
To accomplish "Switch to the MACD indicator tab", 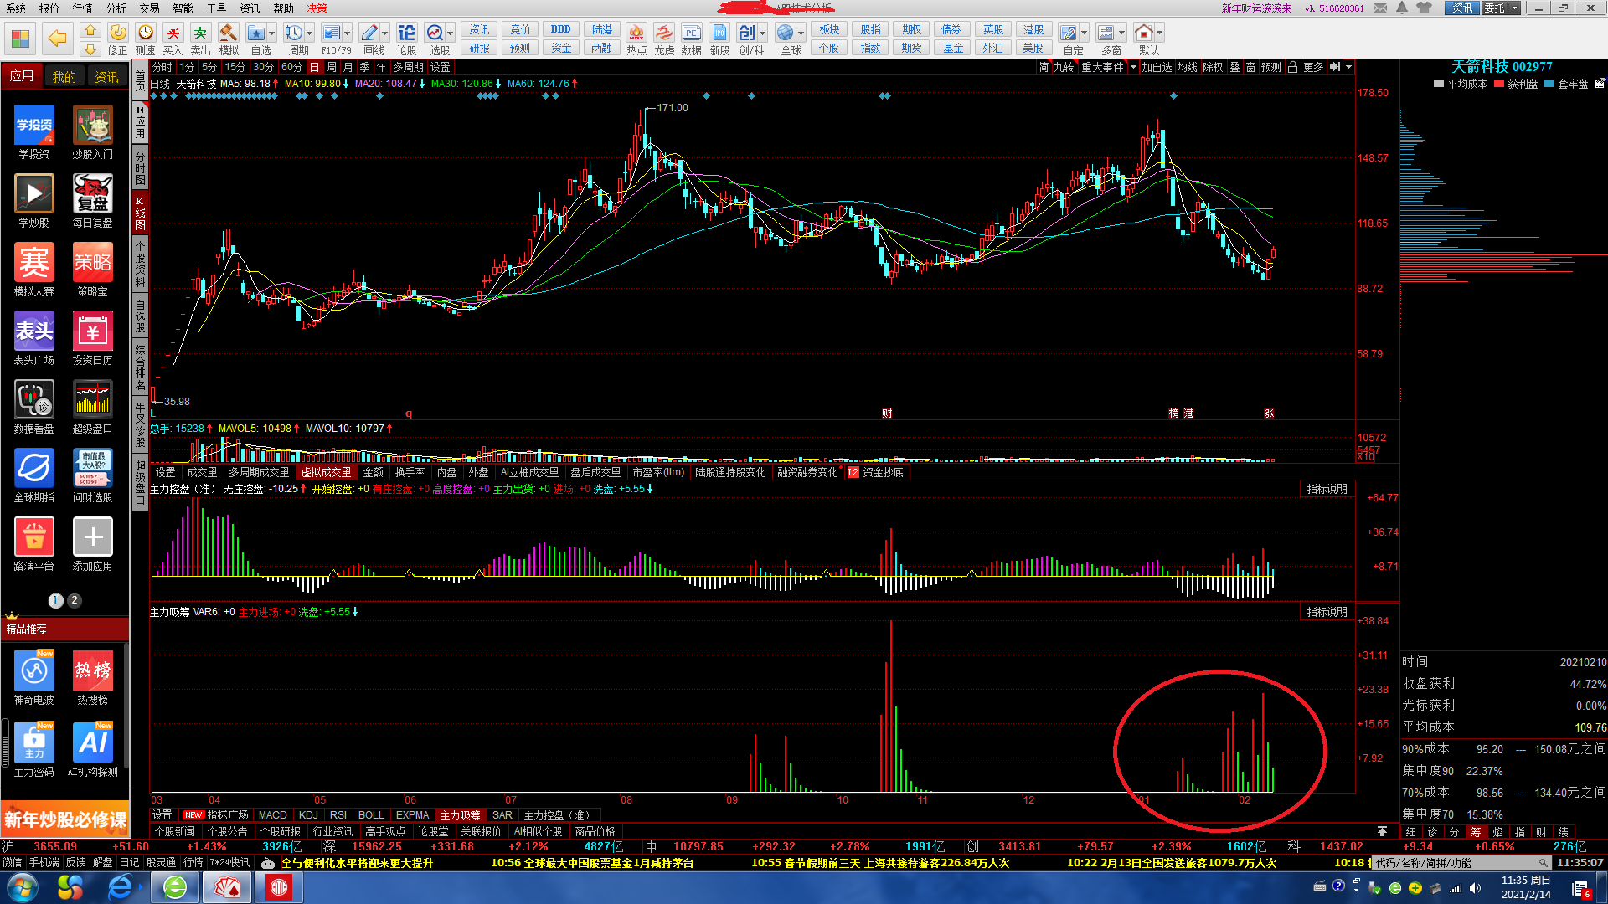I will [x=272, y=814].
